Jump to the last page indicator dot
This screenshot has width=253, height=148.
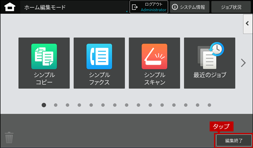(x=209, y=105)
